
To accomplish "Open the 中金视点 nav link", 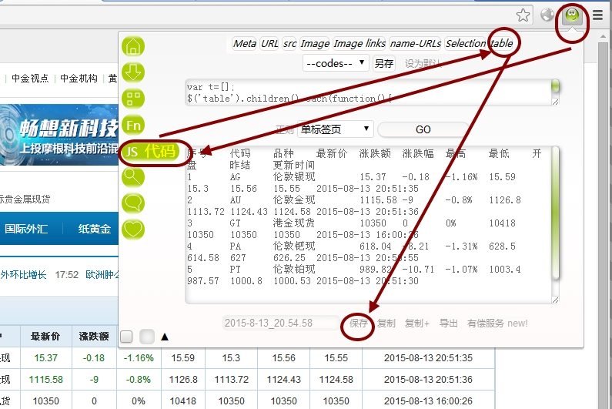I will point(30,79).
